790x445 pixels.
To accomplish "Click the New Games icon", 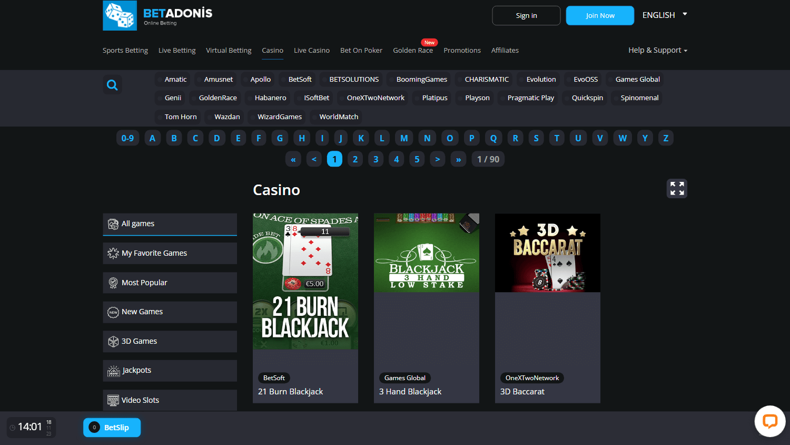I will pyautogui.click(x=113, y=312).
